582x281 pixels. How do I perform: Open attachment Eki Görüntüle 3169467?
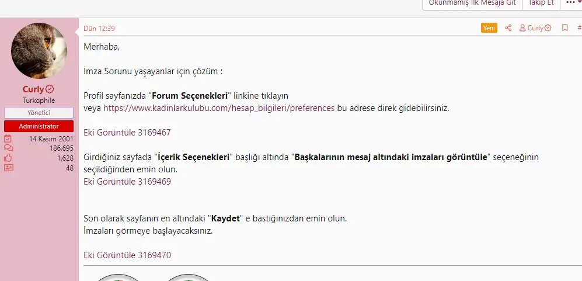tap(127, 133)
